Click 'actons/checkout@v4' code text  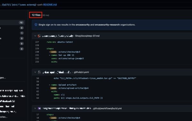pyautogui.click(x=69, y=118)
